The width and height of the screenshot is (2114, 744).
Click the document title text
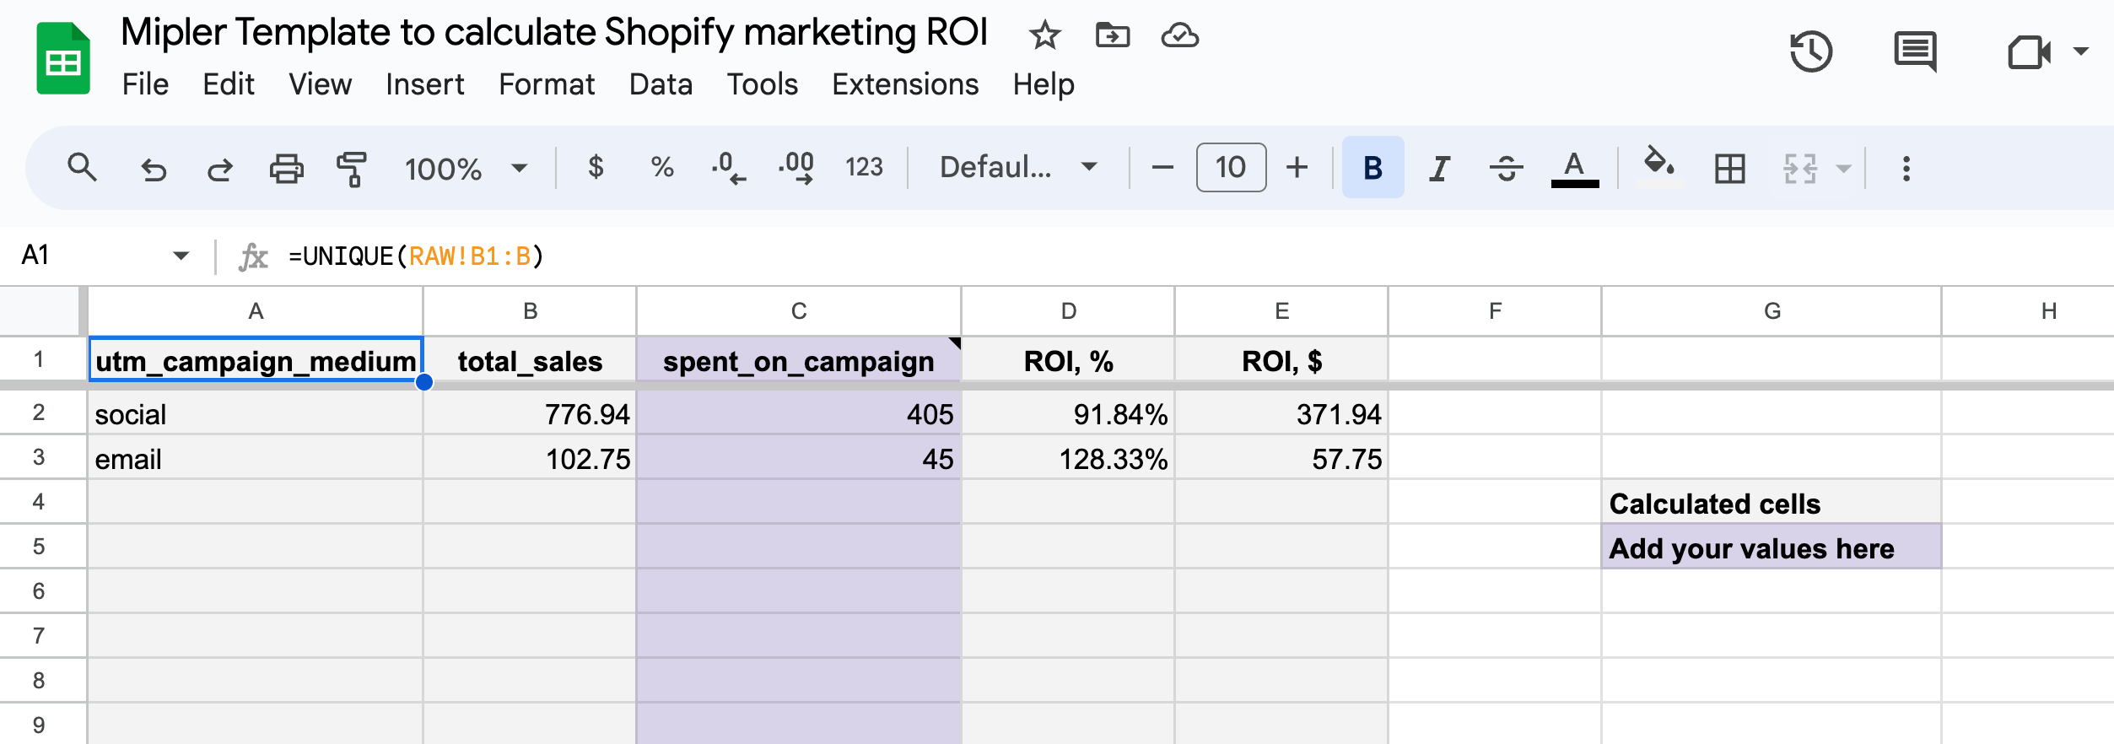(553, 33)
